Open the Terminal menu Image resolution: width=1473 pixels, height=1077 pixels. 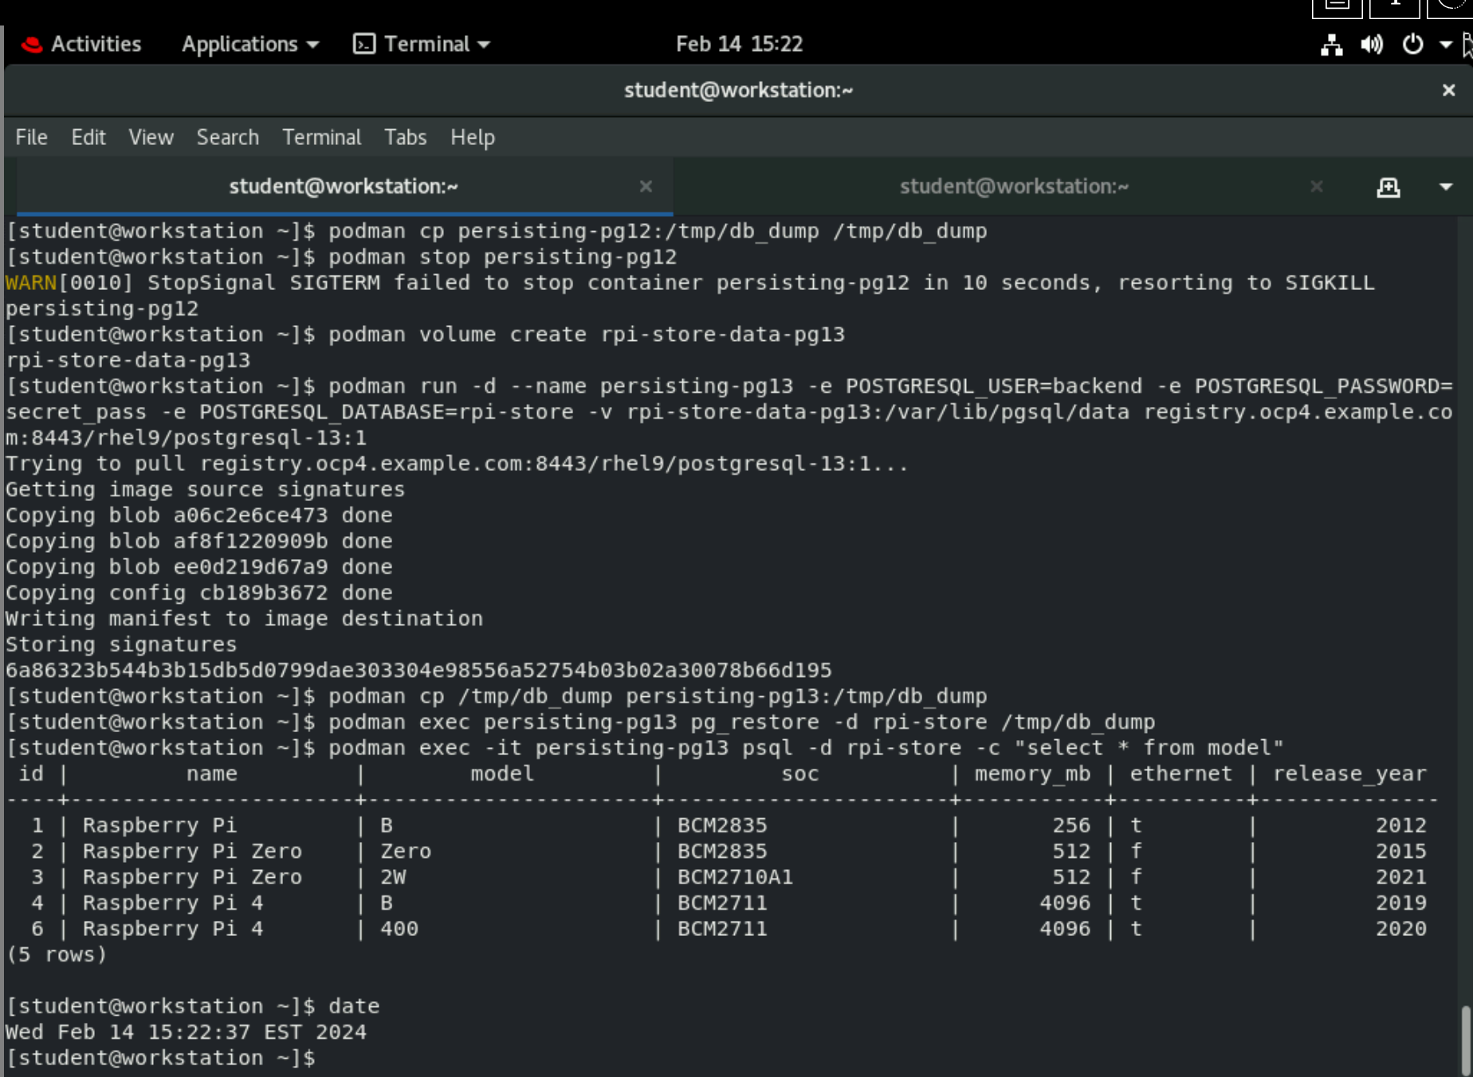(x=321, y=137)
